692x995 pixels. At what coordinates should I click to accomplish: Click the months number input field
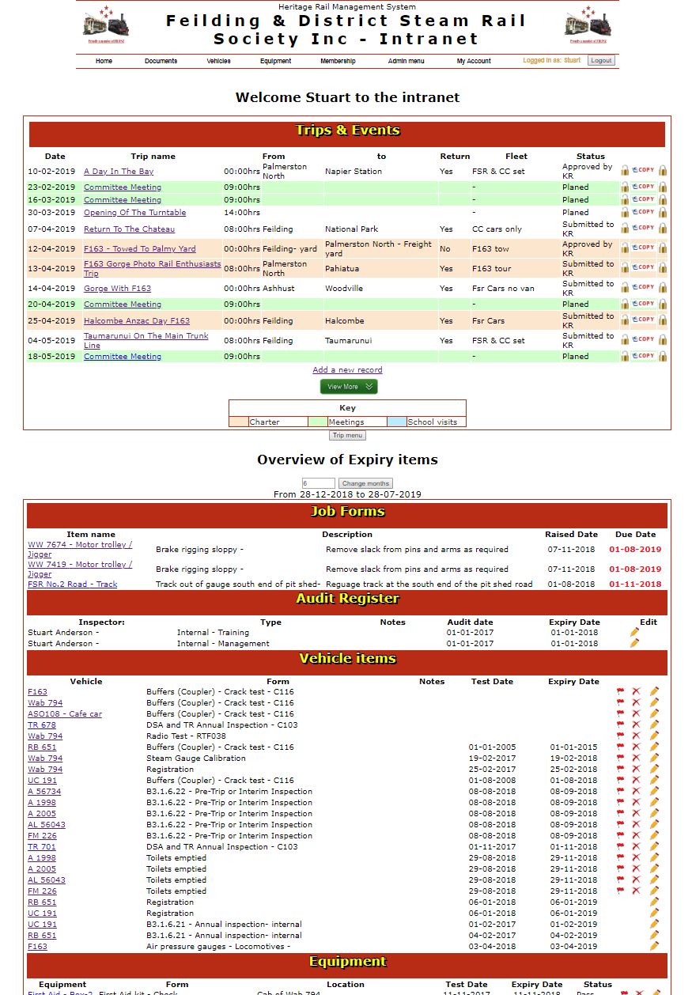[318, 483]
